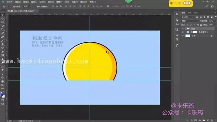
Task: Toggle lock image pixels brush icon
Action: (x=191, y=25)
